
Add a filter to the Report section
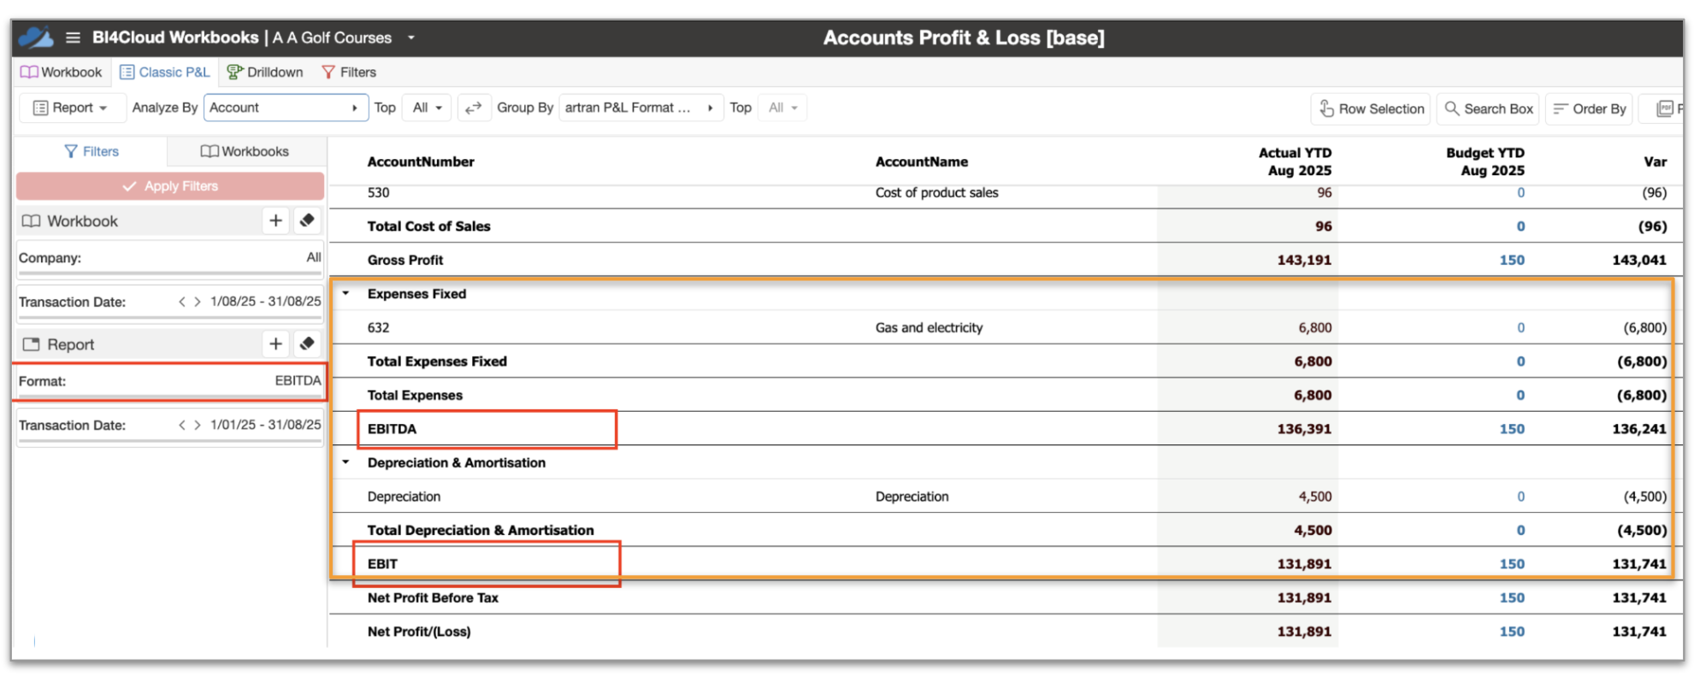tap(275, 344)
